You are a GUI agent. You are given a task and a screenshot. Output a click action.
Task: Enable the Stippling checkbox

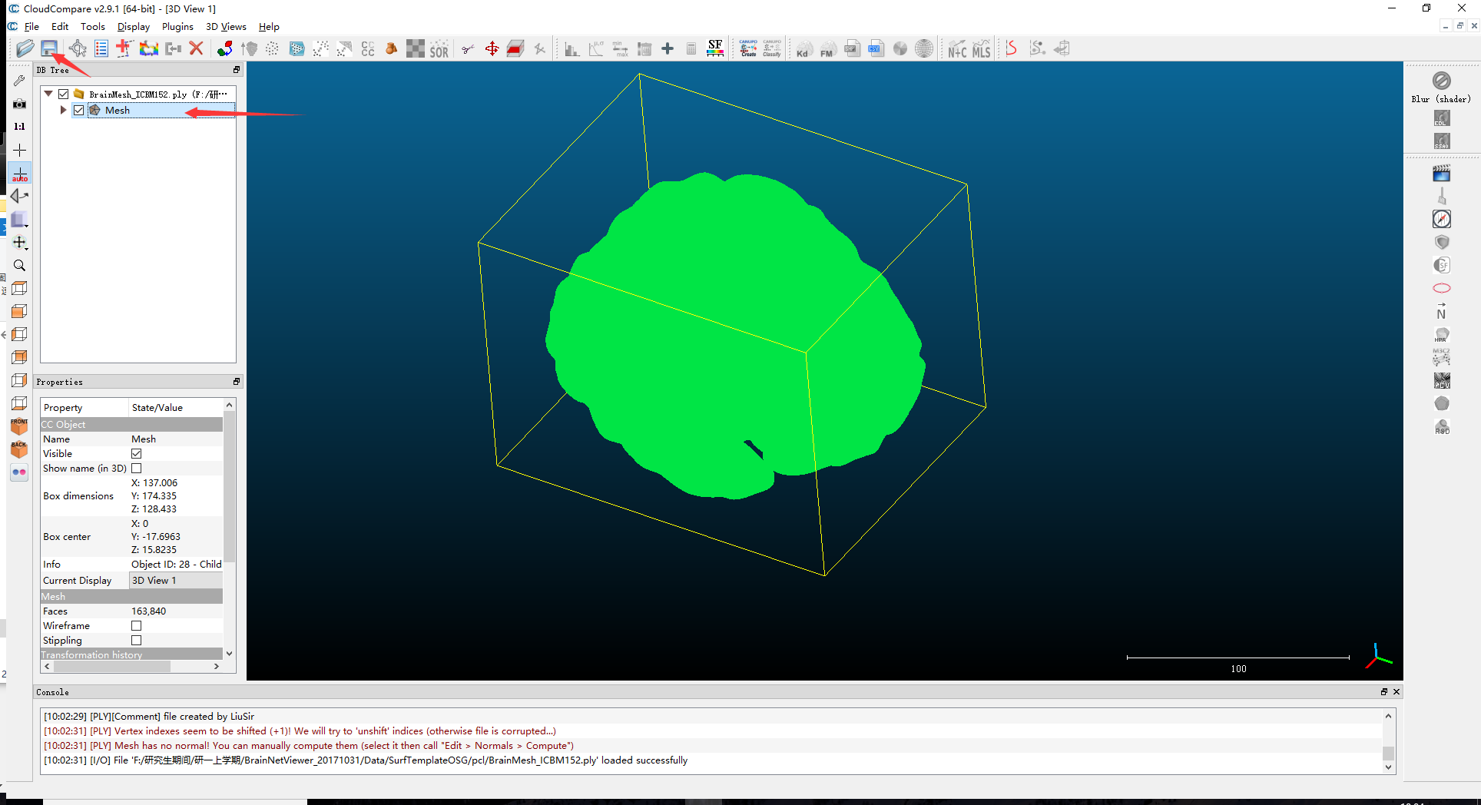pyautogui.click(x=137, y=640)
